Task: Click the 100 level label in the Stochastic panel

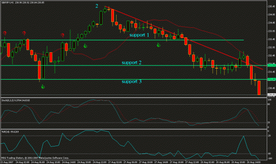Action: click(269, 100)
